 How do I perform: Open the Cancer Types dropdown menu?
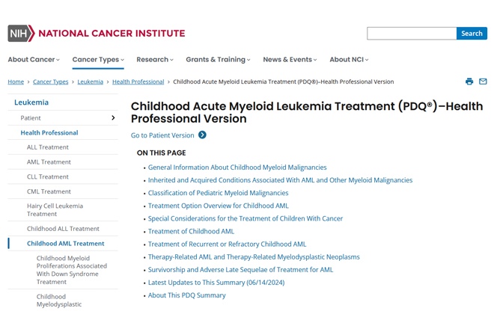pos(98,60)
